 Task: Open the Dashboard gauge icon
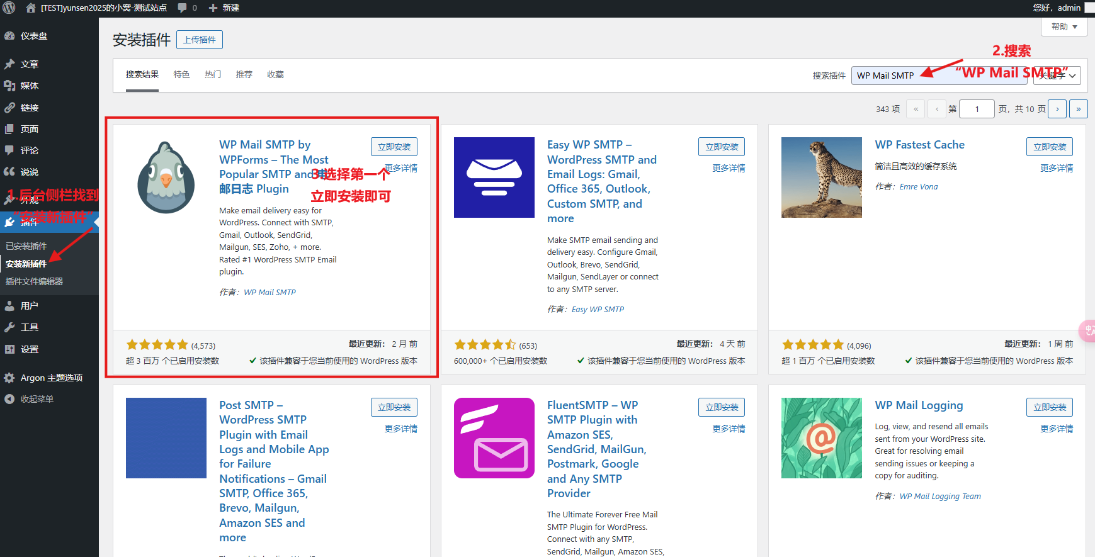pyautogui.click(x=9, y=36)
